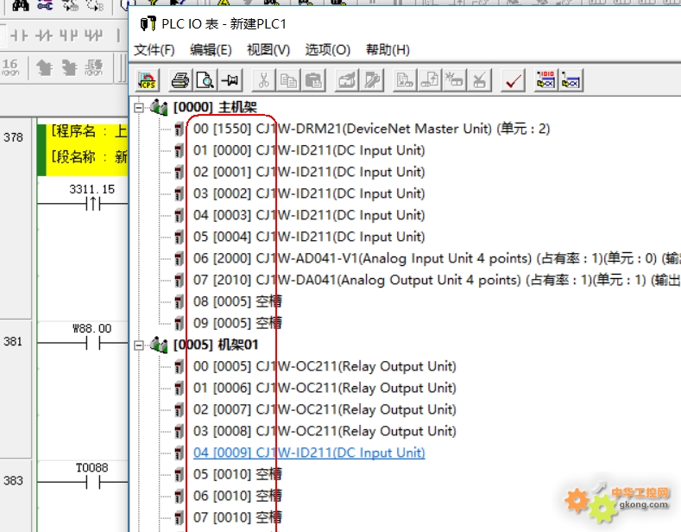Select the [0005] 机架01 tree node

pos(216,345)
